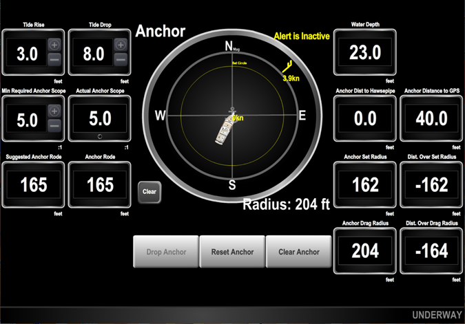465x324 pixels.
Task: Select the Anchor Rode value field
Action: [100, 185]
